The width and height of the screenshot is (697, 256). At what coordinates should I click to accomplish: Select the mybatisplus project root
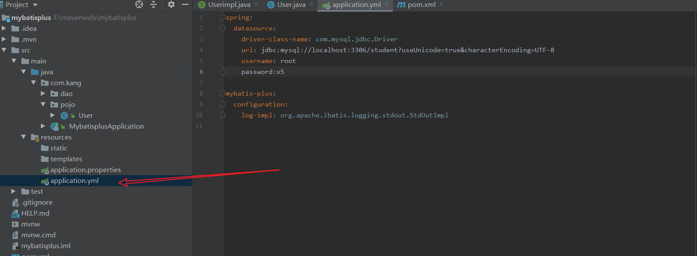tap(31, 18)
